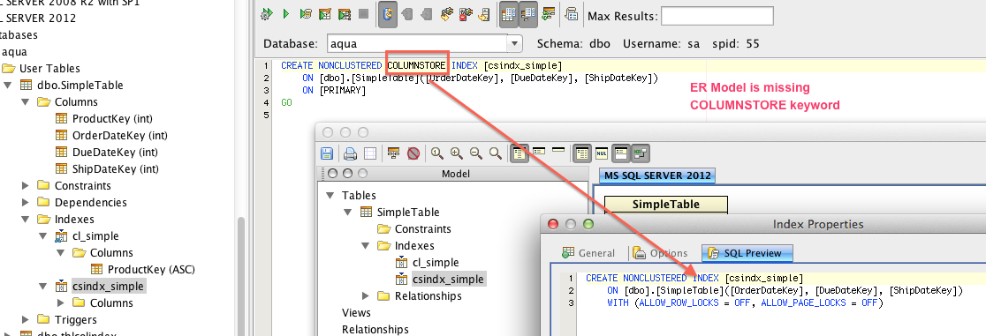
Task: Select ShipDateKey (int) column
Action: click(115, 169)
